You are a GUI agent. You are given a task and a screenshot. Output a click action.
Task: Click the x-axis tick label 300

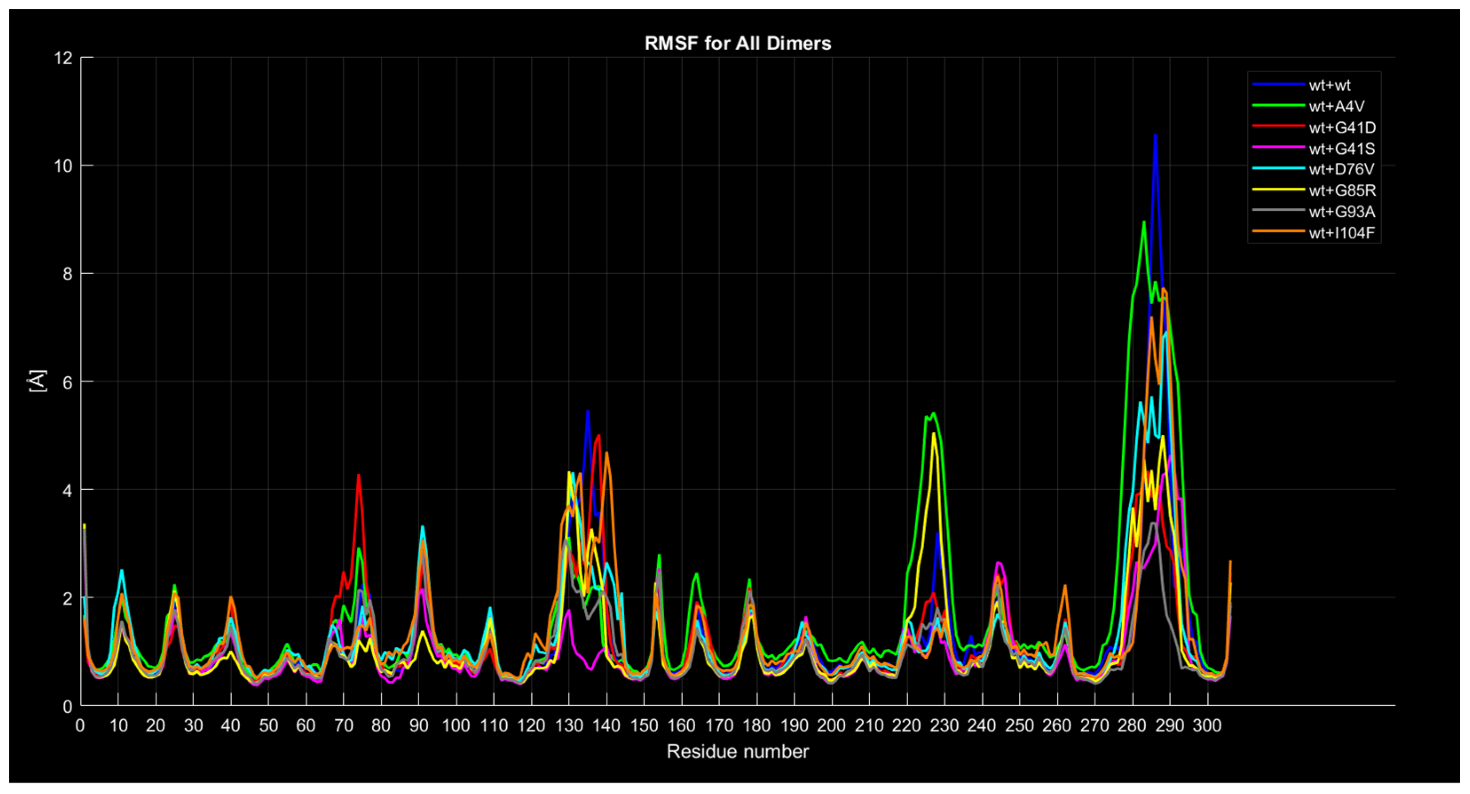click(1207, 726)
